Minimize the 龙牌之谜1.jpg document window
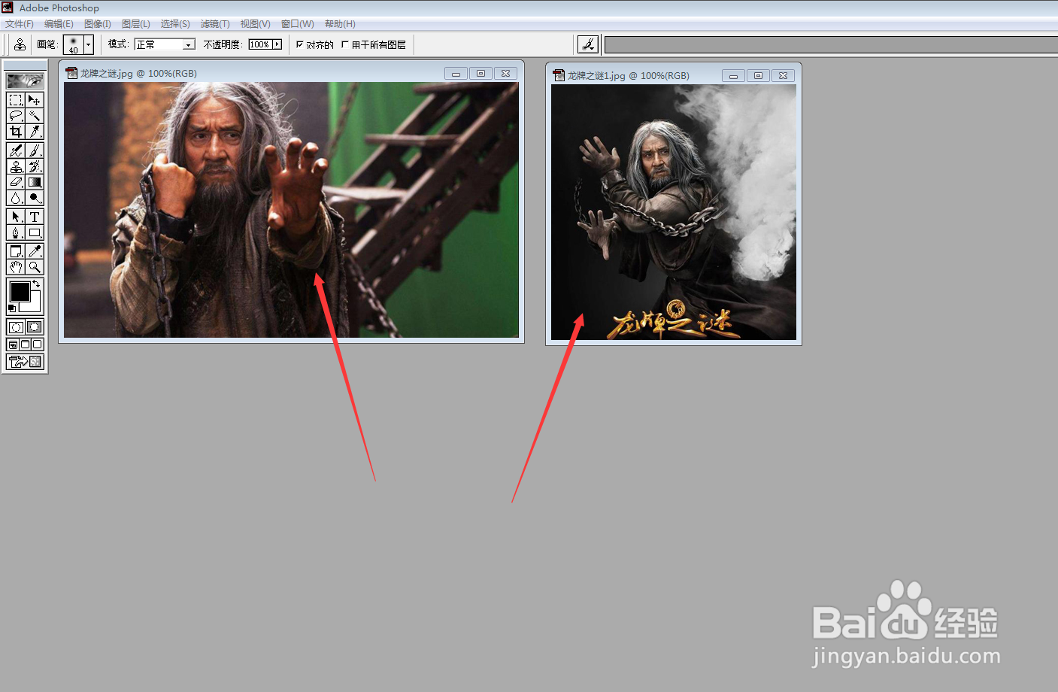Image resolution: width=1058 pixels, height=692 pixels. tap(733, 76)
